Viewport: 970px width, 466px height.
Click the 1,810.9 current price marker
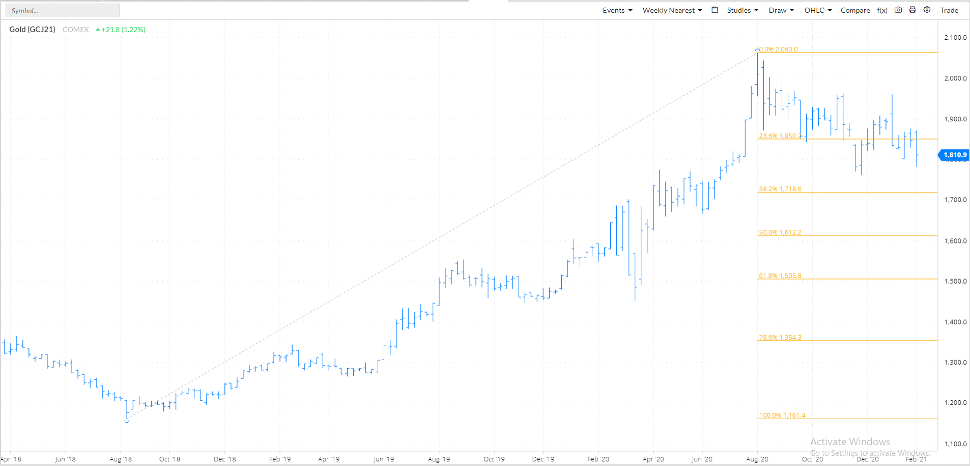(954, 155)
